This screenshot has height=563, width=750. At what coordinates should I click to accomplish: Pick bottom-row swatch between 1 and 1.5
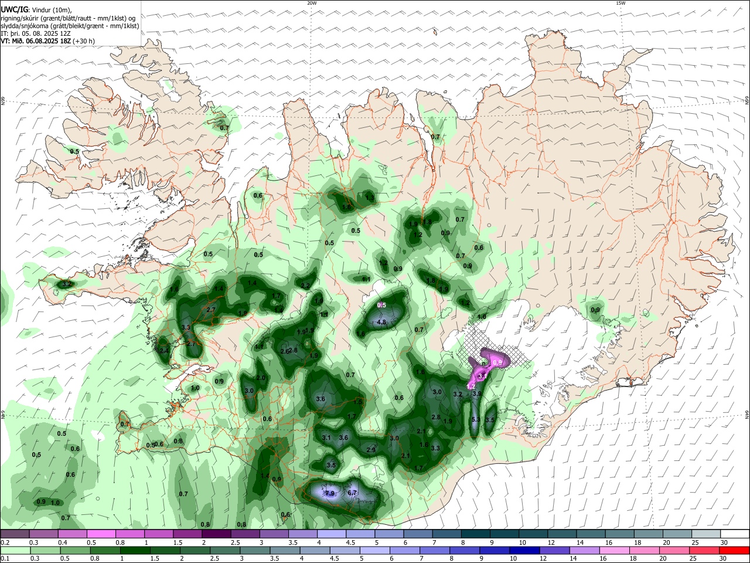point(135,550)
